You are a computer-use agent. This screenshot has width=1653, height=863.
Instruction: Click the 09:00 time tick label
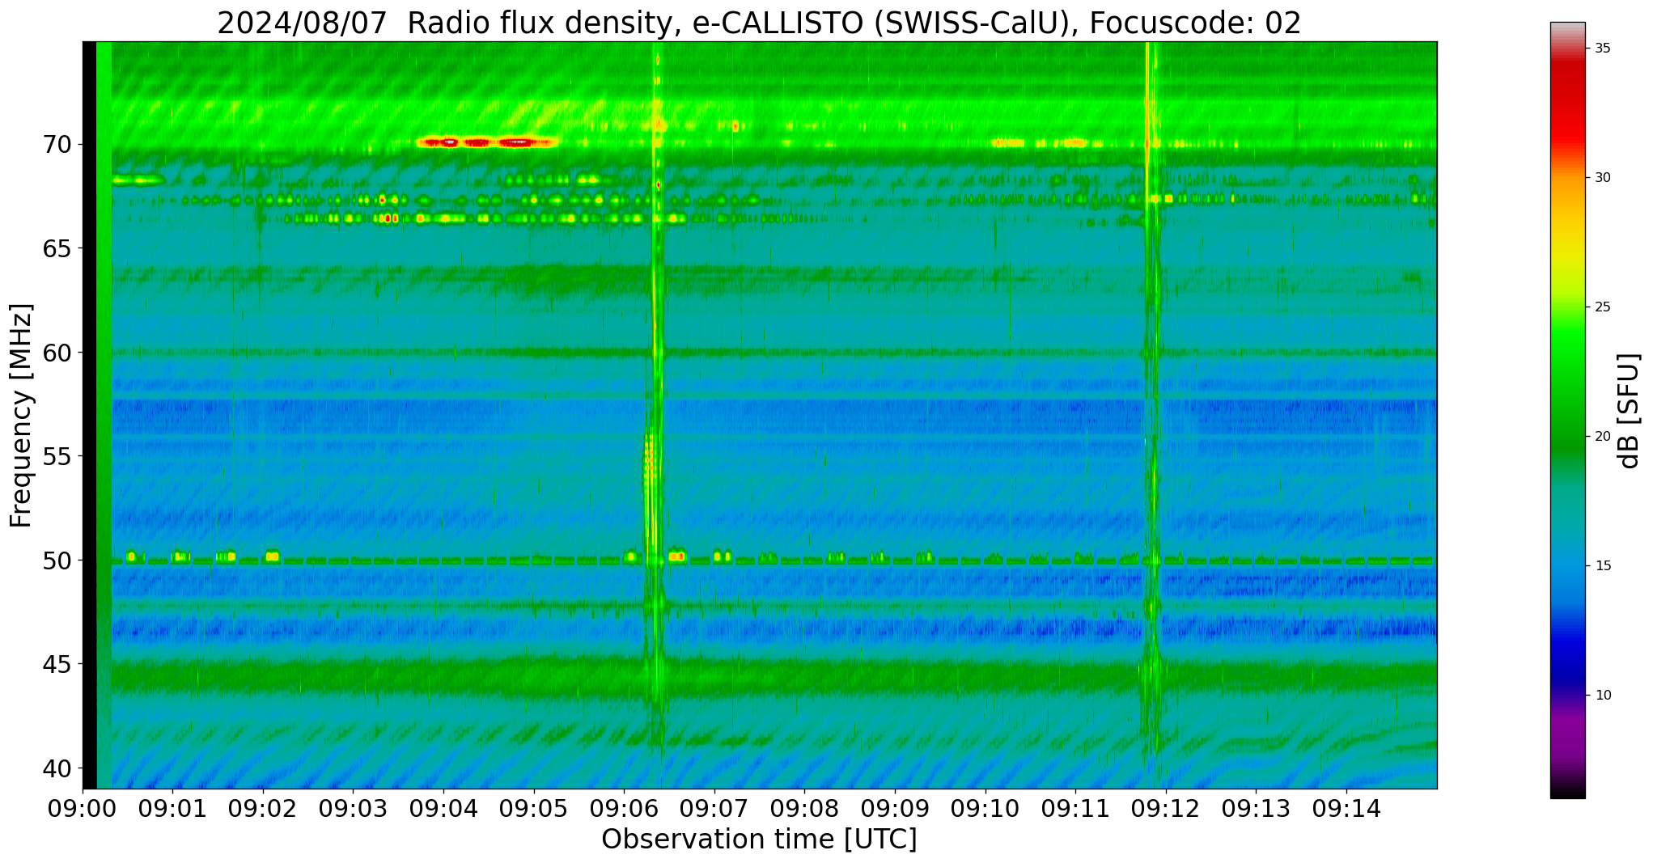pyautogui.click(x=83, y=808)
